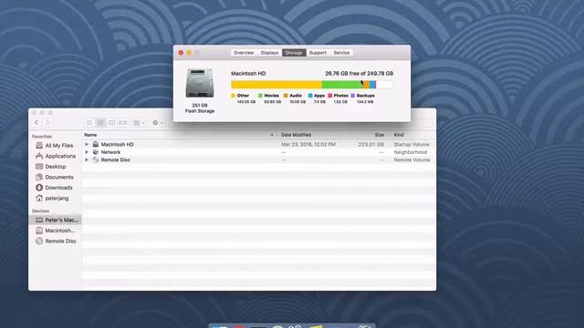Viewport: 584px width, 328px height.
Task: Click the '223.01 GB' size cell
Action: (371, 144)
